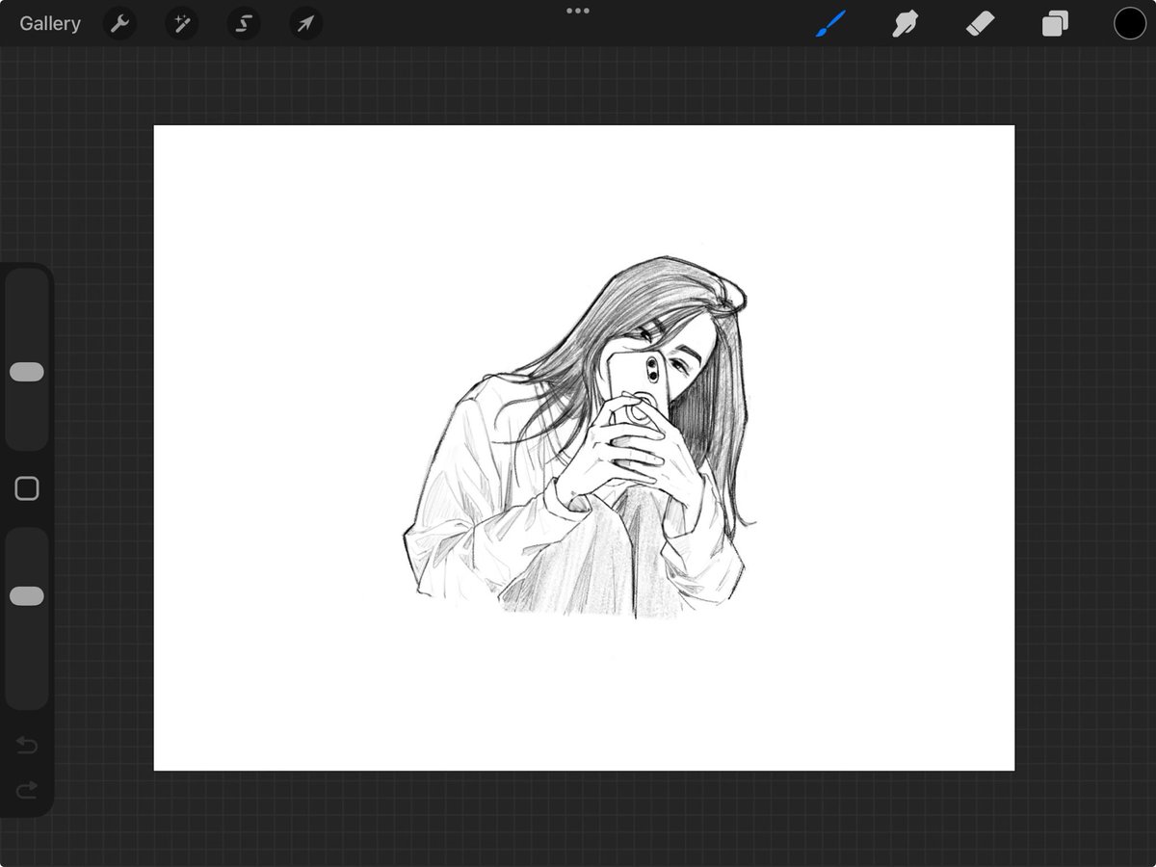Activate the Selection S-shaped tool
This screenshot has height=867, width=1156.
[x=244, y=24]
